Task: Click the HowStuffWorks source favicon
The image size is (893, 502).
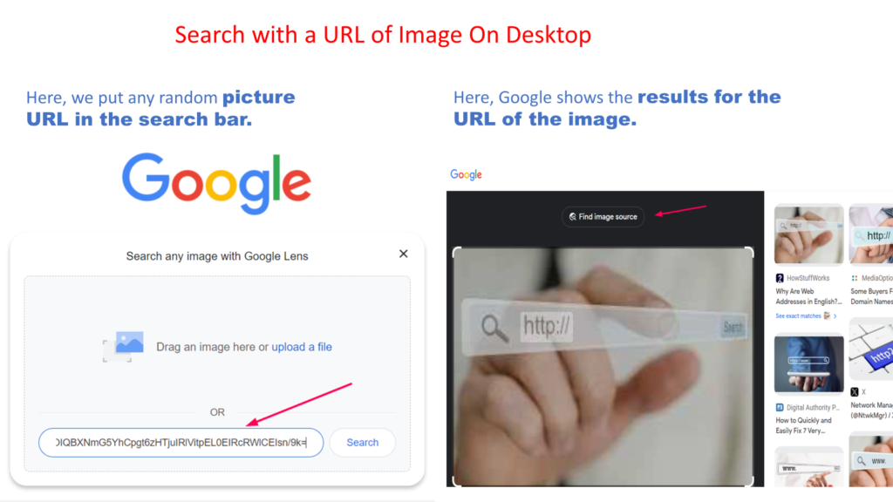Action: tap(780, 278)
